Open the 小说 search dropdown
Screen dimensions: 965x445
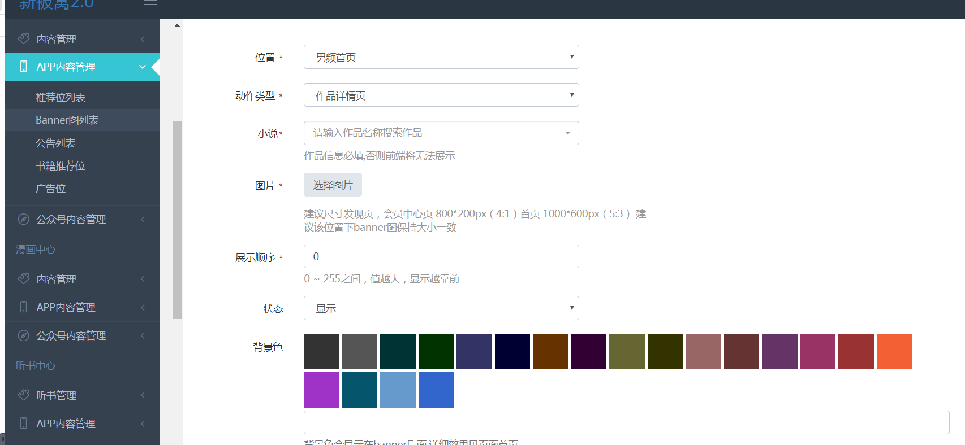point(441,133)
